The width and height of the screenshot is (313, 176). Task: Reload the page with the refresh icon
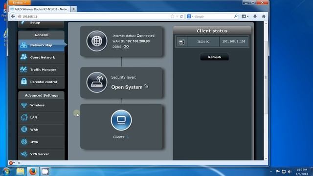pos(181,16)
